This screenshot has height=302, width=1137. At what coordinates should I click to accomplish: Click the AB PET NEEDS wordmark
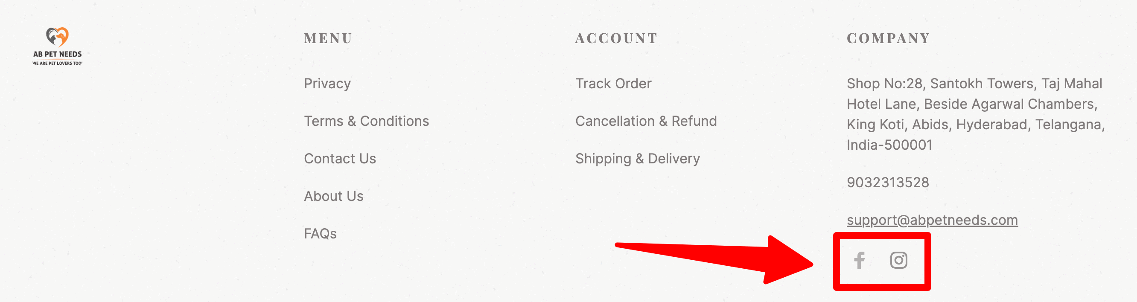(57, 54)
